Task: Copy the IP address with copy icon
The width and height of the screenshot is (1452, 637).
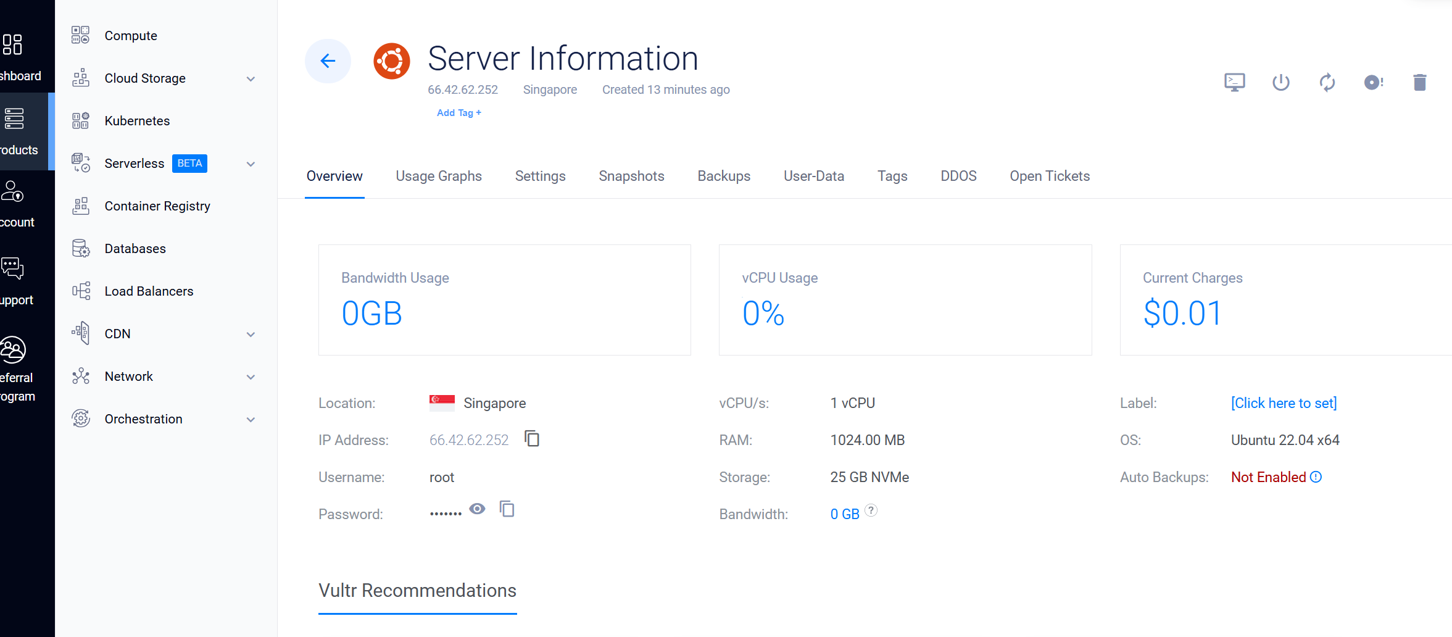Action: tap(531, 439)
